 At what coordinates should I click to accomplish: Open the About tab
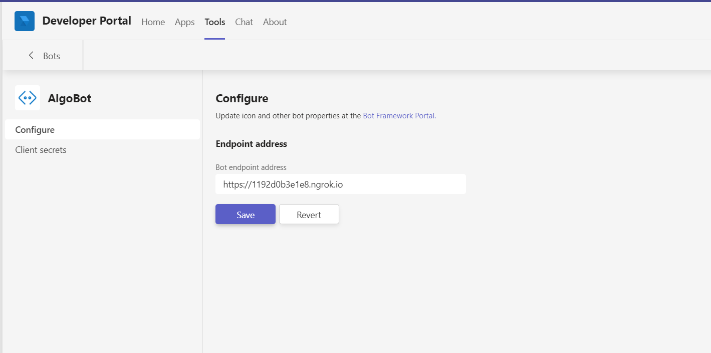[275, 22]
